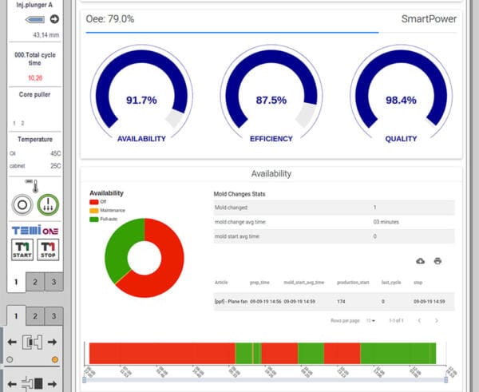Toggle the Full-auto legend entry

coord(107,219)
